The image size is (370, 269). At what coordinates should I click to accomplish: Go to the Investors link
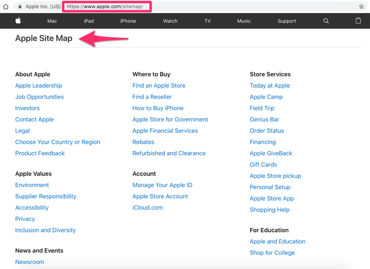27,108
